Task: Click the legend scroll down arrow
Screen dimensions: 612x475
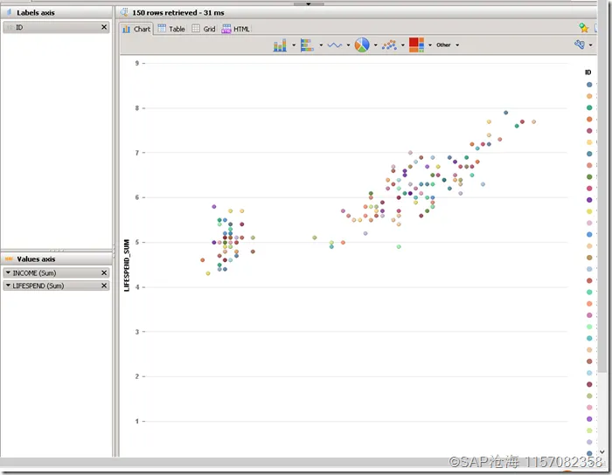Action: pyautogui.click(x=602, y=452)
